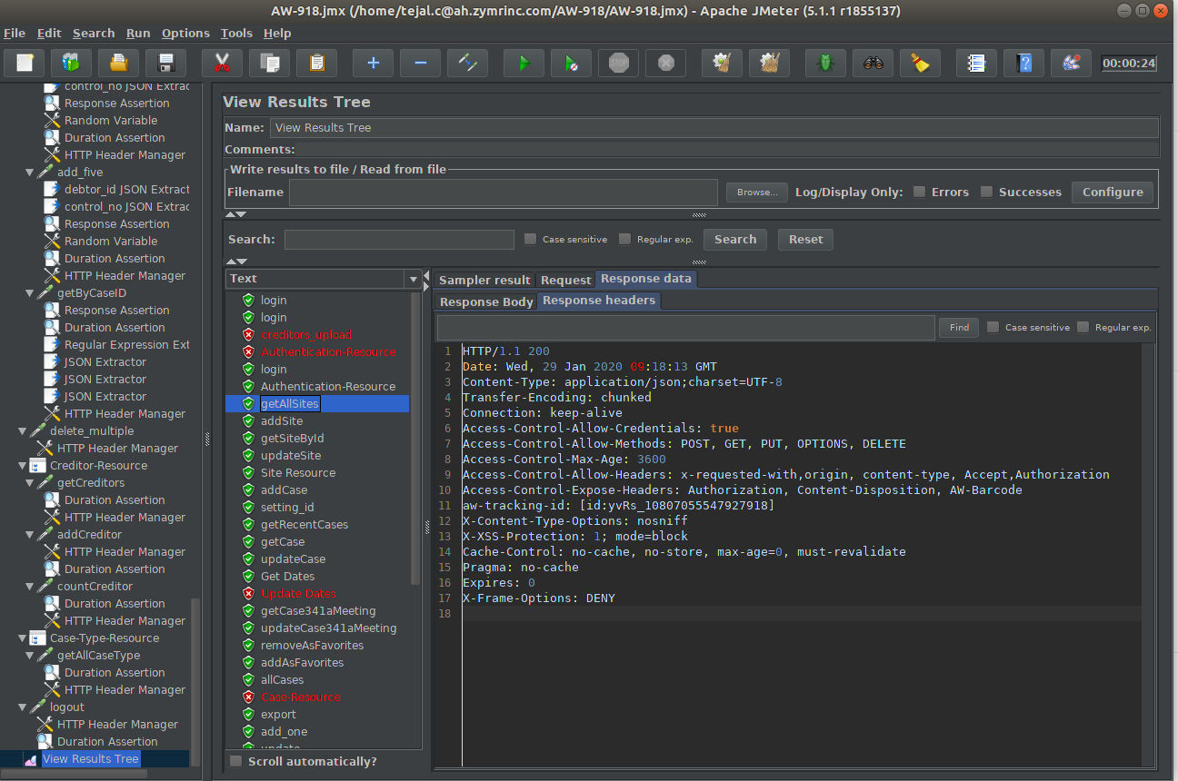This screenshot has height=781, width=1178.
Task: Click the Find button
Action: [959, 327]
